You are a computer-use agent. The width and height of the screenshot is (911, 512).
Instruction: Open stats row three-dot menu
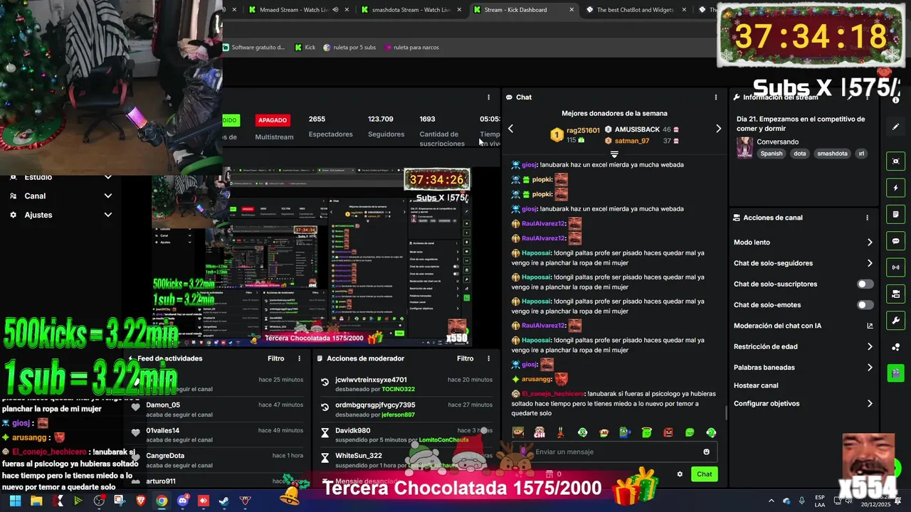pos(488,97)
